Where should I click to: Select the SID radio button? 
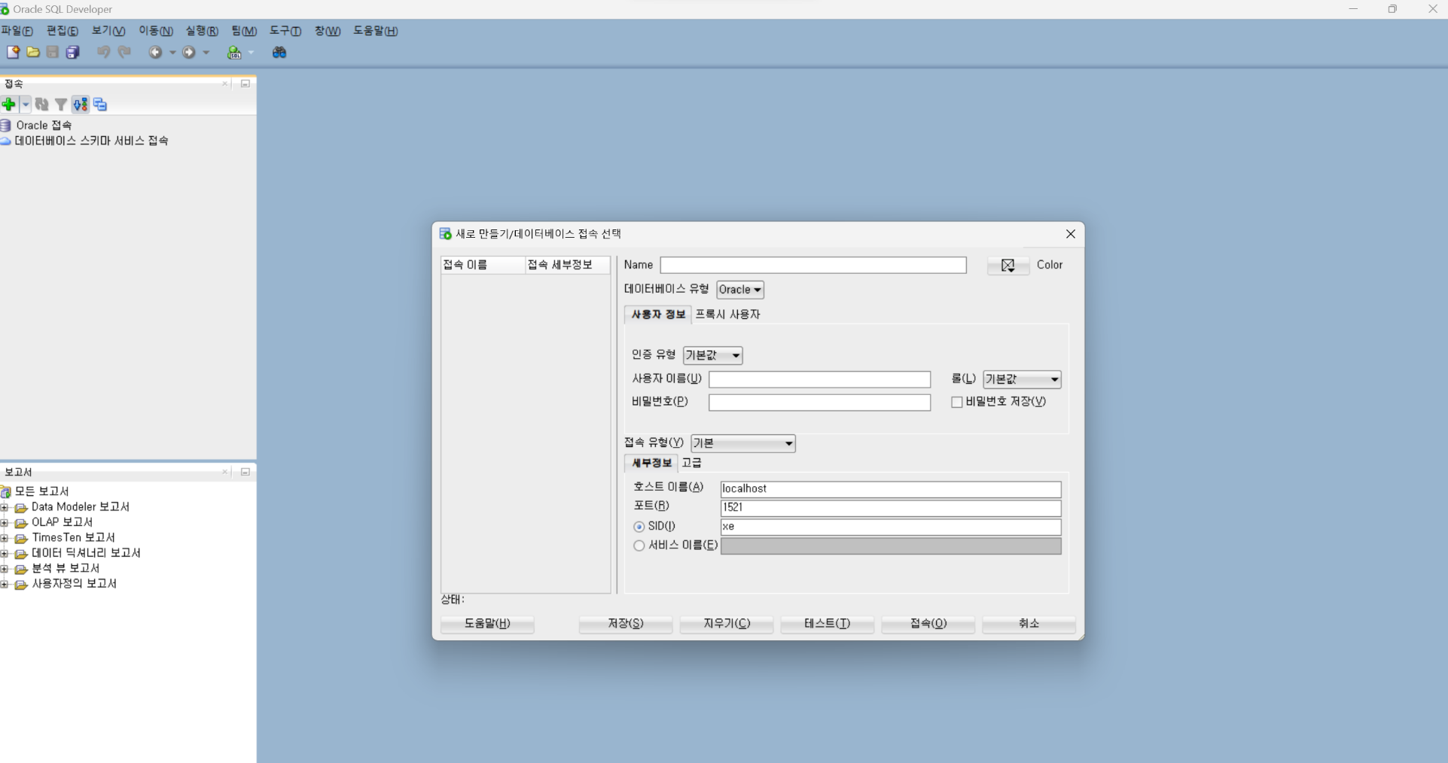point(639,527)
